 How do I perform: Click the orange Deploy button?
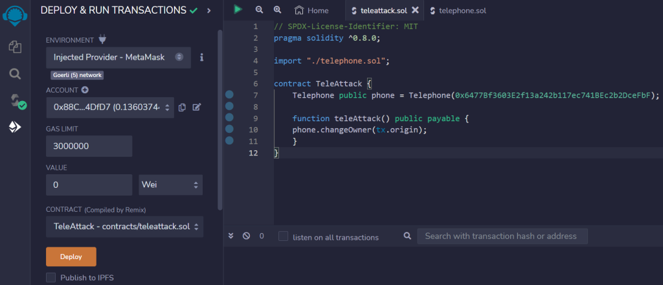click(x=71, y=256)
